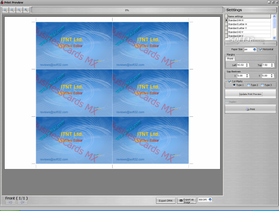The width and height of the screenshot is (279, 211).
Task: Click the Print button
Action: click(250, 109)
